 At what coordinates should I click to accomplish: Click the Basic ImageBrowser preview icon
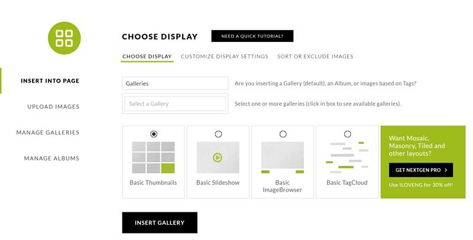pyautogui.click(x=283, y=157)
